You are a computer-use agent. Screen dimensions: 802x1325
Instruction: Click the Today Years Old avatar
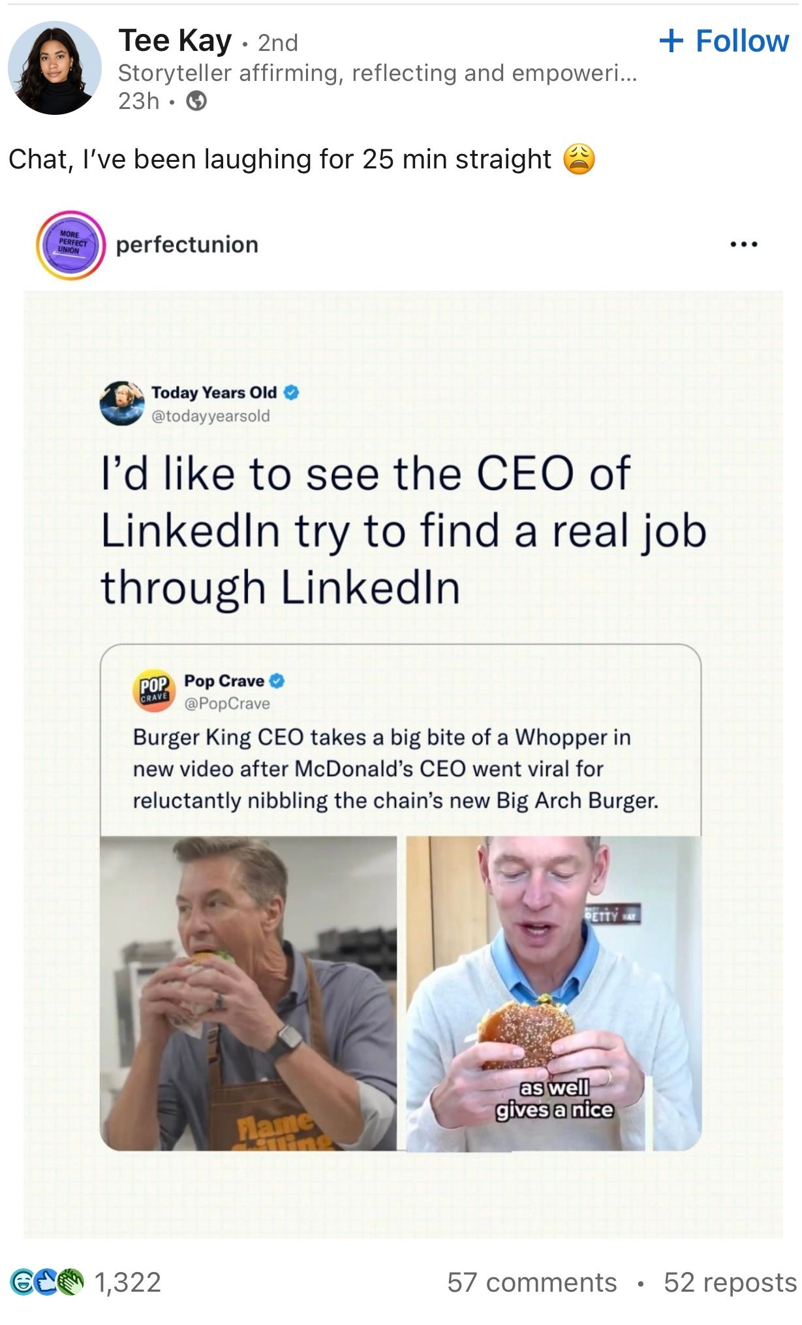pyautogui.click(x=122, y=403)
